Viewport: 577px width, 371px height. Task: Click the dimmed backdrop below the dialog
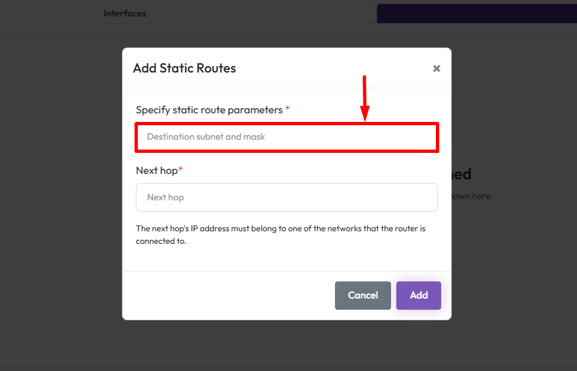click(x=287, y=346)
